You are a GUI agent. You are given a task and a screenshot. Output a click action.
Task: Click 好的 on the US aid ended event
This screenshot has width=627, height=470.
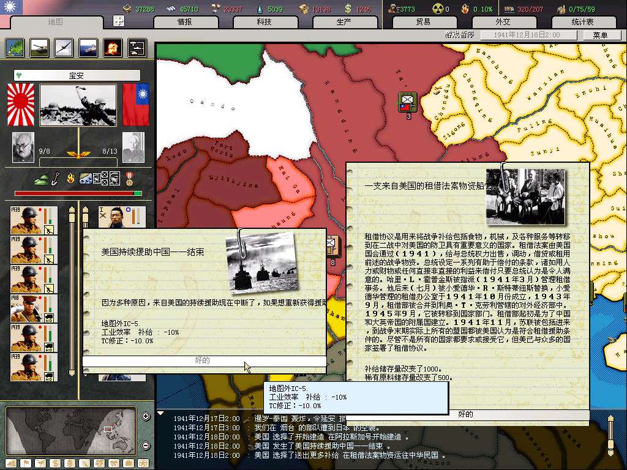coord(205,360)
